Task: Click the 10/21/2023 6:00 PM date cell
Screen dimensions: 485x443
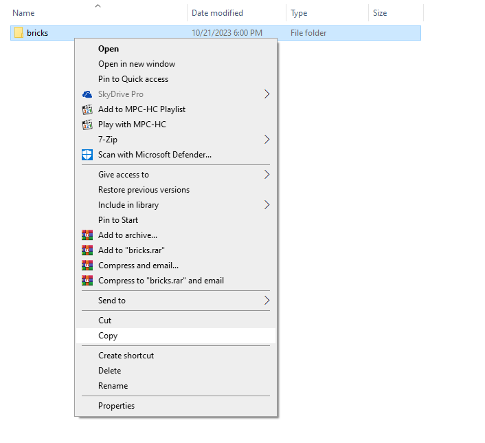Action: (x=227, y=33)
